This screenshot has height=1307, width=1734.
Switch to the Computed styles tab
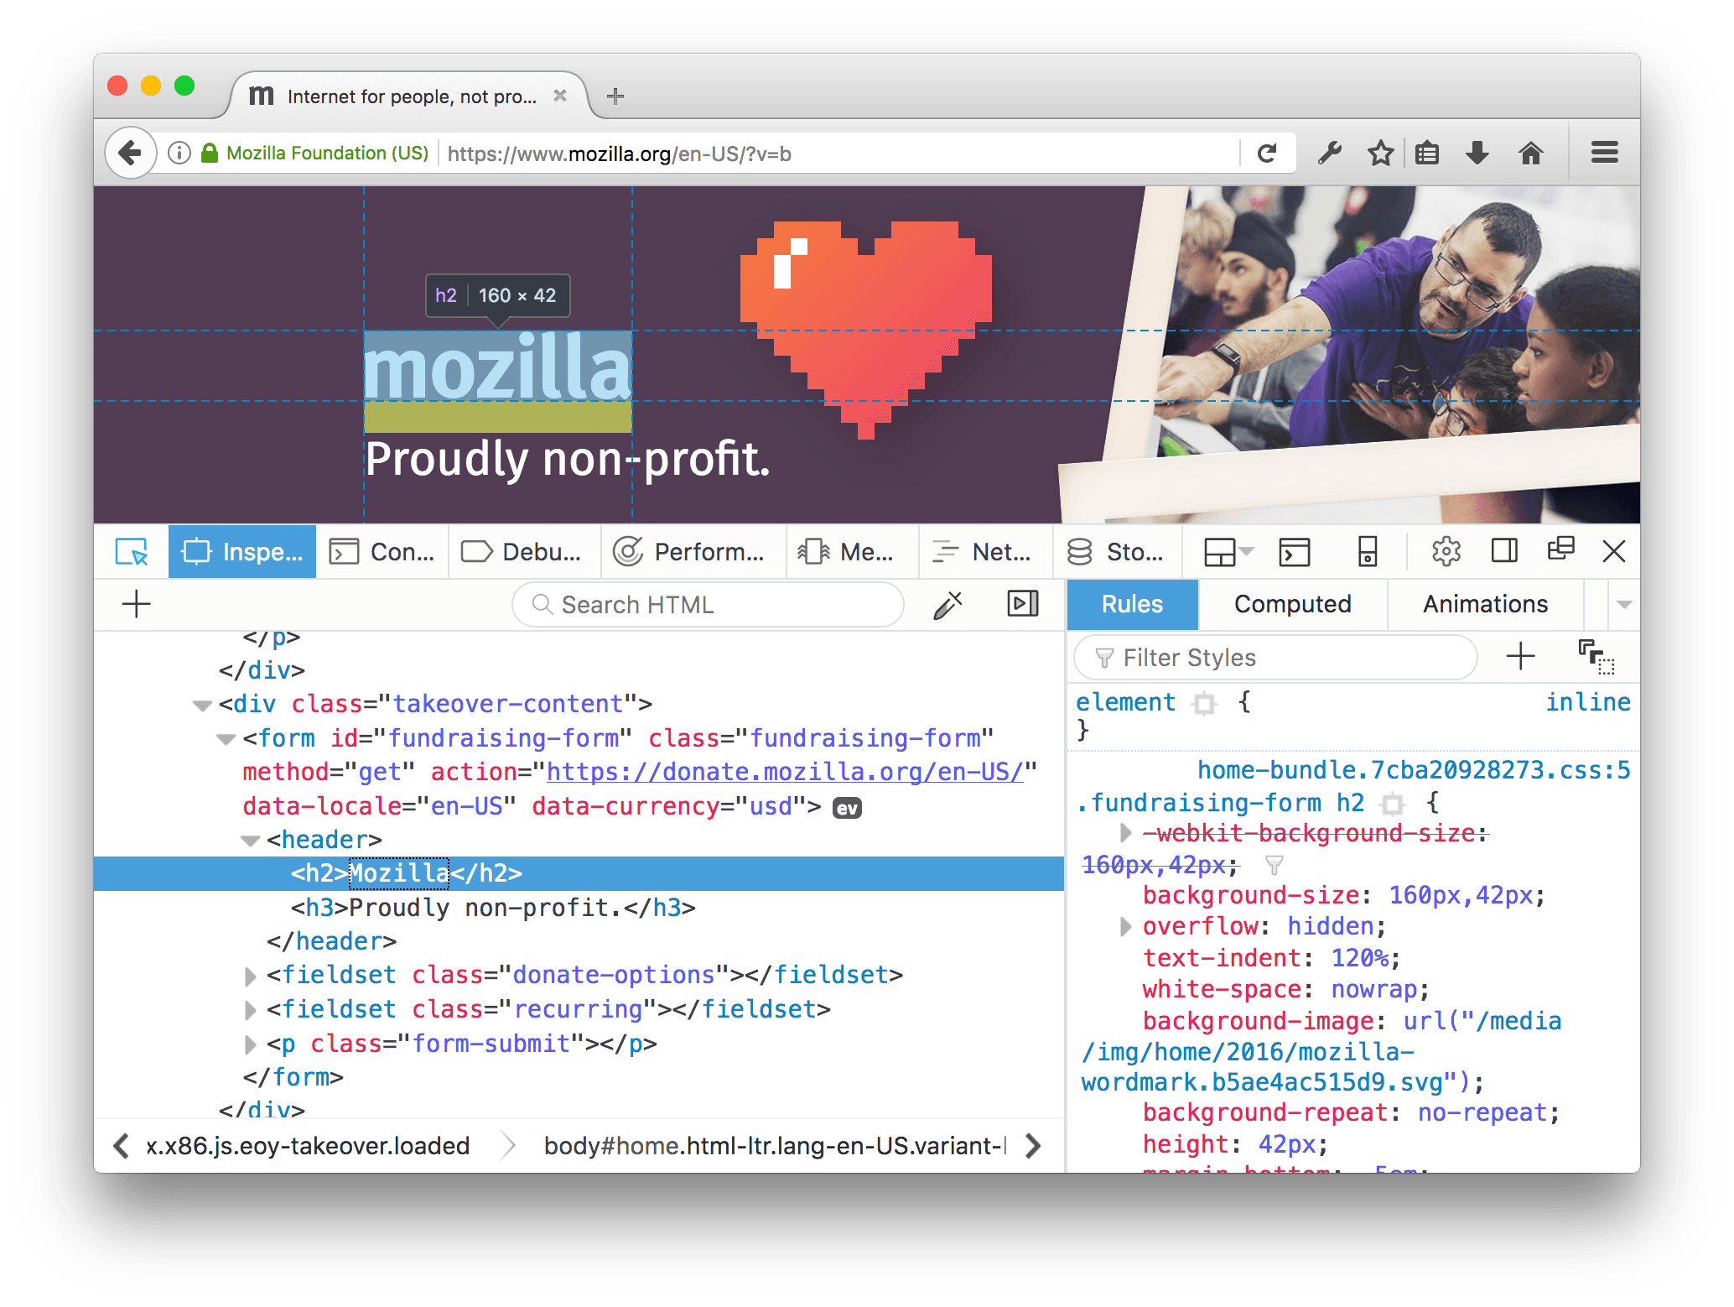(1291, 604)
